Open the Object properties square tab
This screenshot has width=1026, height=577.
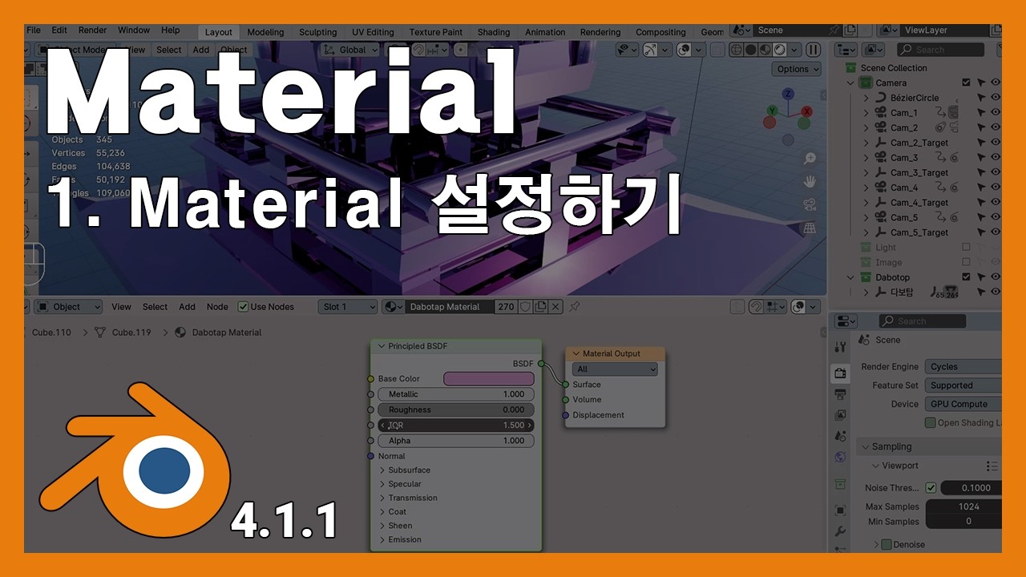tap(840, 510)
